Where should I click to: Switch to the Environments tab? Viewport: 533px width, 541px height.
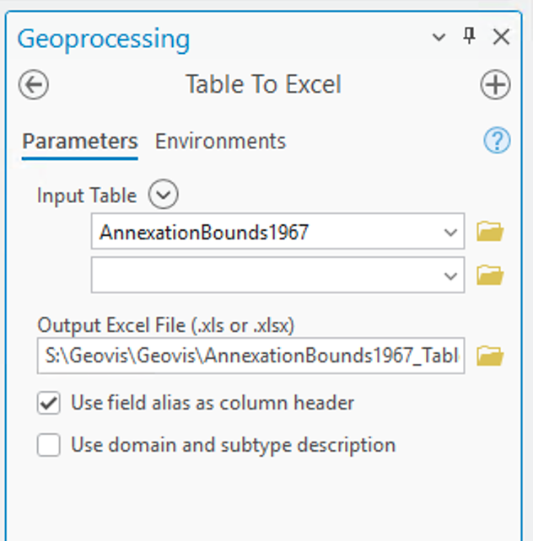click(x=220, y=141)
